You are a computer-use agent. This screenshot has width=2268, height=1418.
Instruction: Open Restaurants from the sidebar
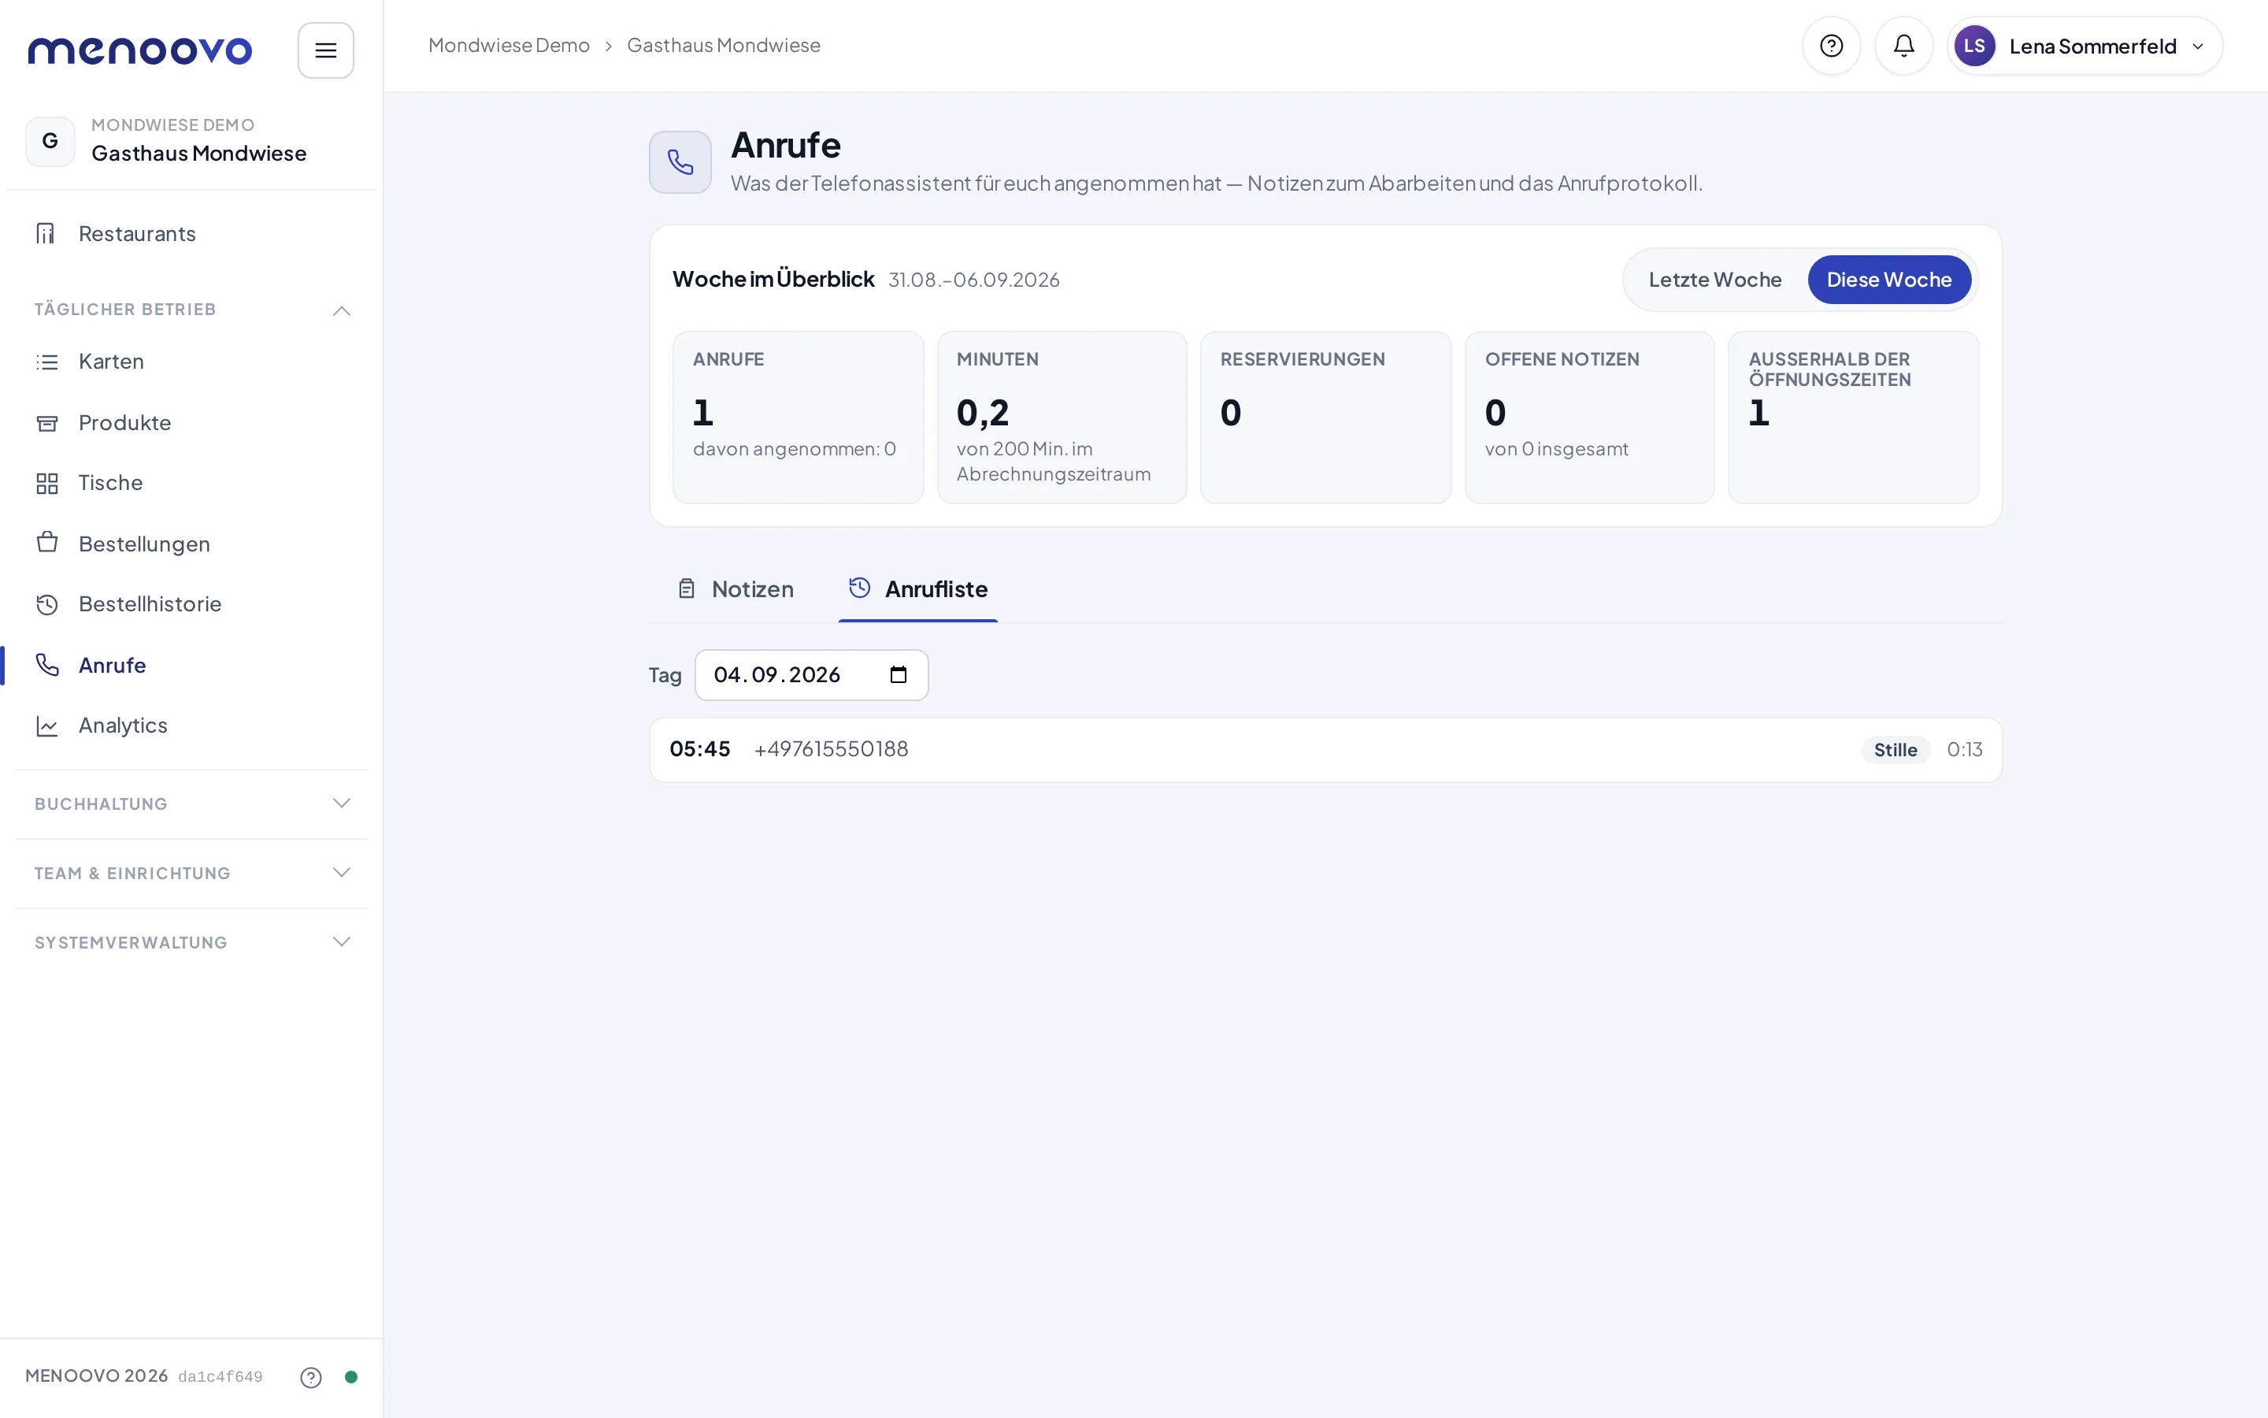[x=191, y=233]
